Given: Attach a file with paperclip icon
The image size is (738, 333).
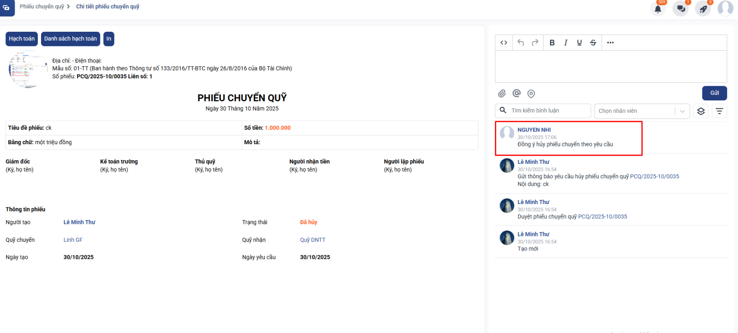Looking at the screenshot, I should click(x=502, y=93).
